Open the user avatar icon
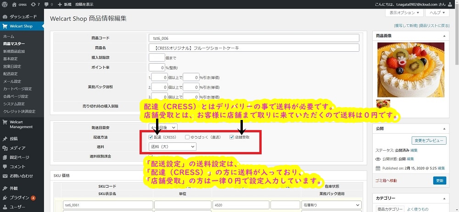Image resolution: width=459 pixels, height=212 pixels. tap(450, 5)
